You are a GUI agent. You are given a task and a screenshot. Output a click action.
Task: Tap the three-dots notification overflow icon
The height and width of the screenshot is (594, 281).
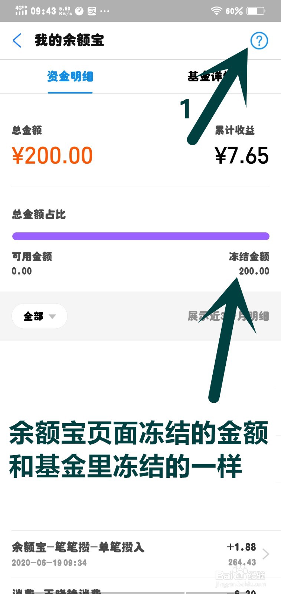pos(105,11)
